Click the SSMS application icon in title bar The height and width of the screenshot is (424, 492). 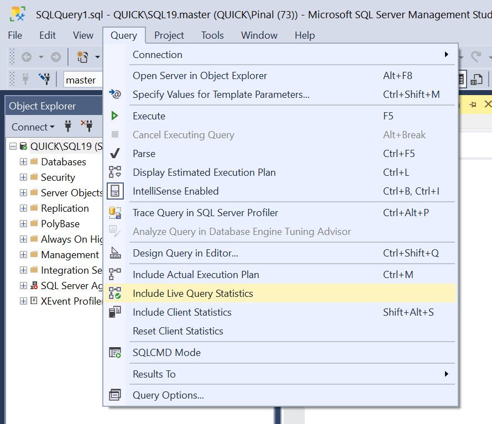point(18,14)
